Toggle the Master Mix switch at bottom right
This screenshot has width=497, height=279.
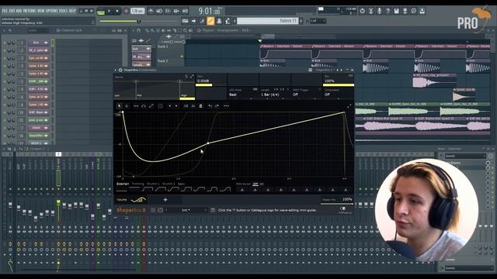pos(342,208)
